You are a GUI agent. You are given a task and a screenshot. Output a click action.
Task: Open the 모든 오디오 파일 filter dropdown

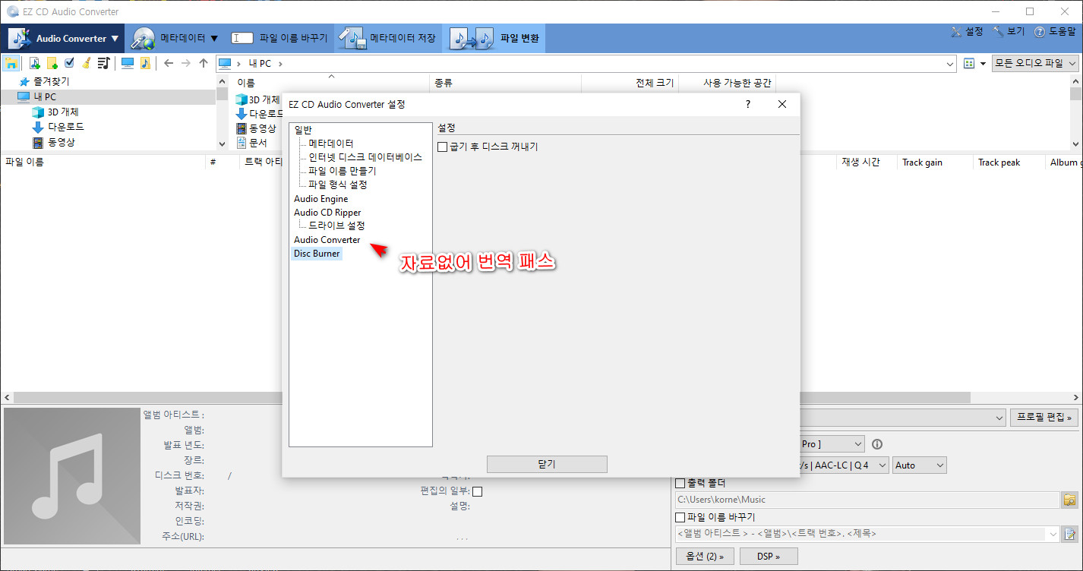pyautogui.click(x=1036, y=64)
